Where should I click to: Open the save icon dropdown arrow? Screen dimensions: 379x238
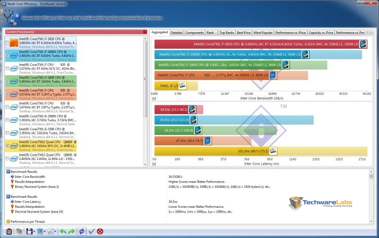point(34,232)
